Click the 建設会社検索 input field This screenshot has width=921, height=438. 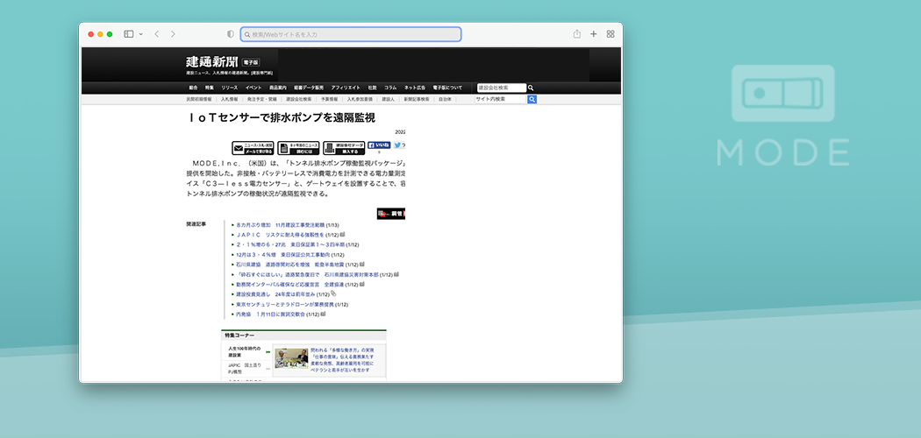click(501, 88)
